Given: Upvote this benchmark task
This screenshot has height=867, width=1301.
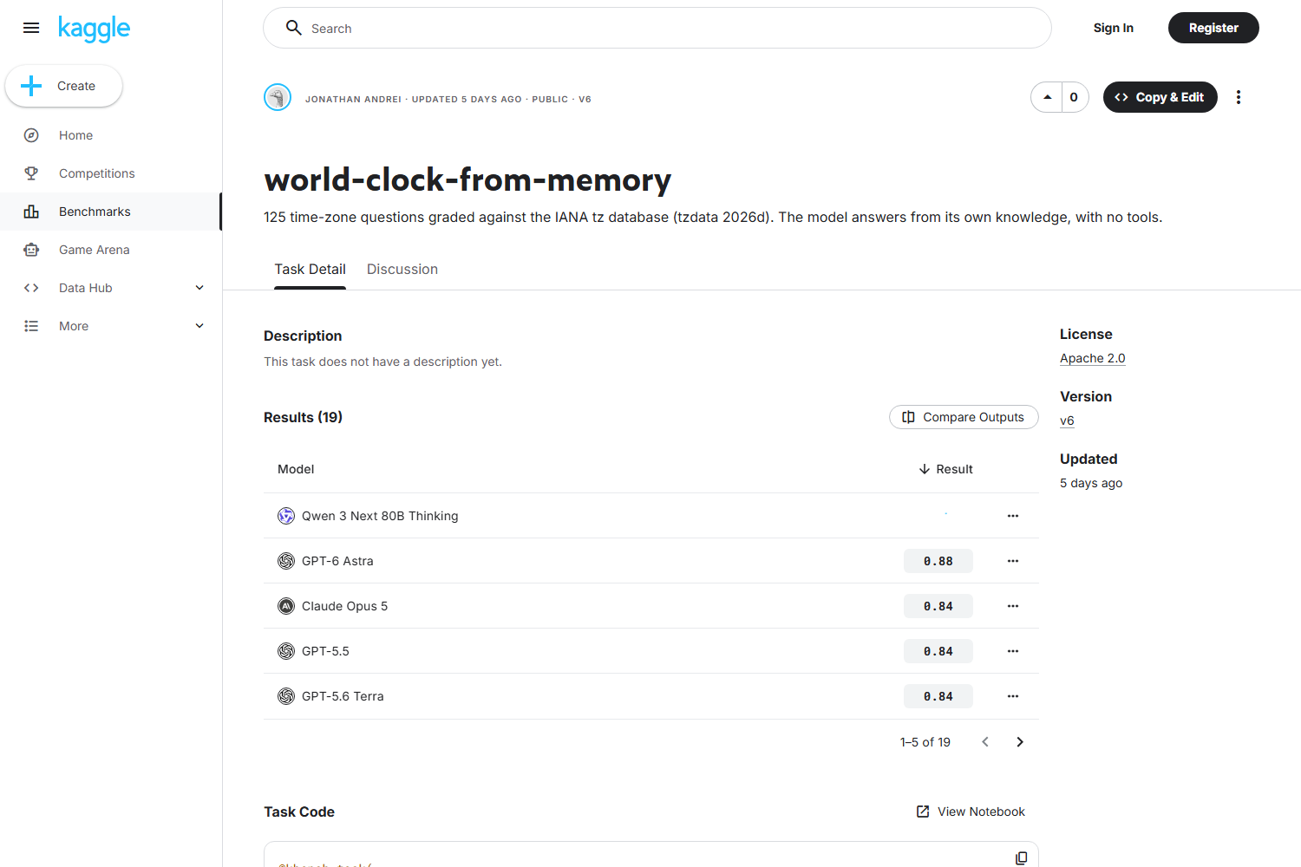Looking at the screenshot, I should coord(1047,97).
